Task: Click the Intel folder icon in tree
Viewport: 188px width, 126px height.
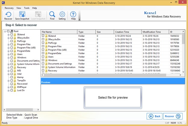Action: pos(15,74)
